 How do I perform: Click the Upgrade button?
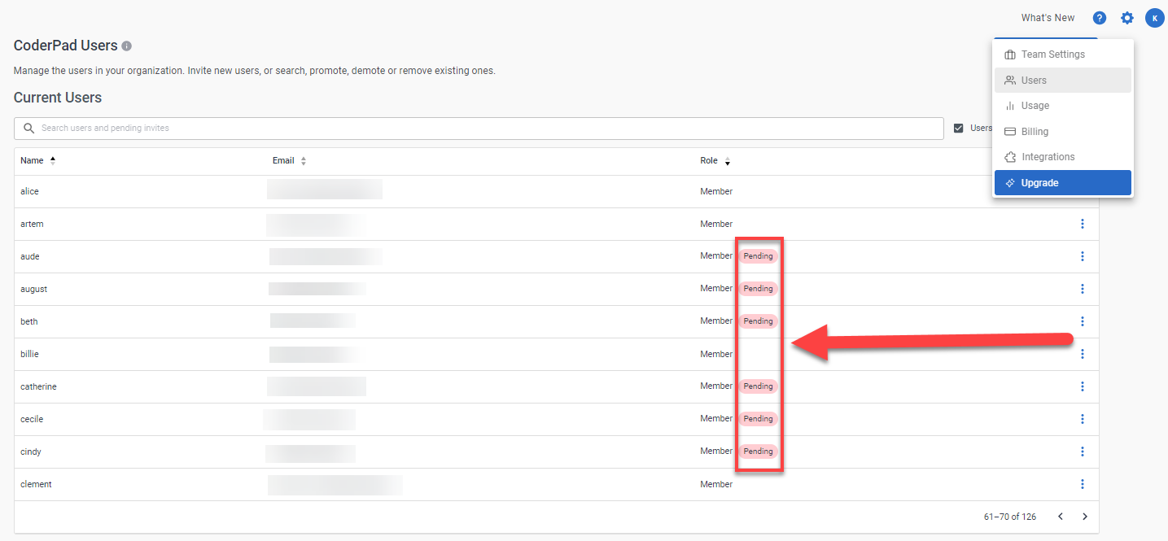click(1062, 183)
